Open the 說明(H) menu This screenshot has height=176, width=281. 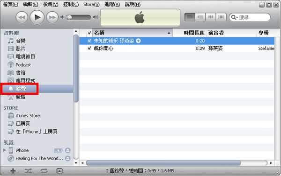[x=133, y=5]
